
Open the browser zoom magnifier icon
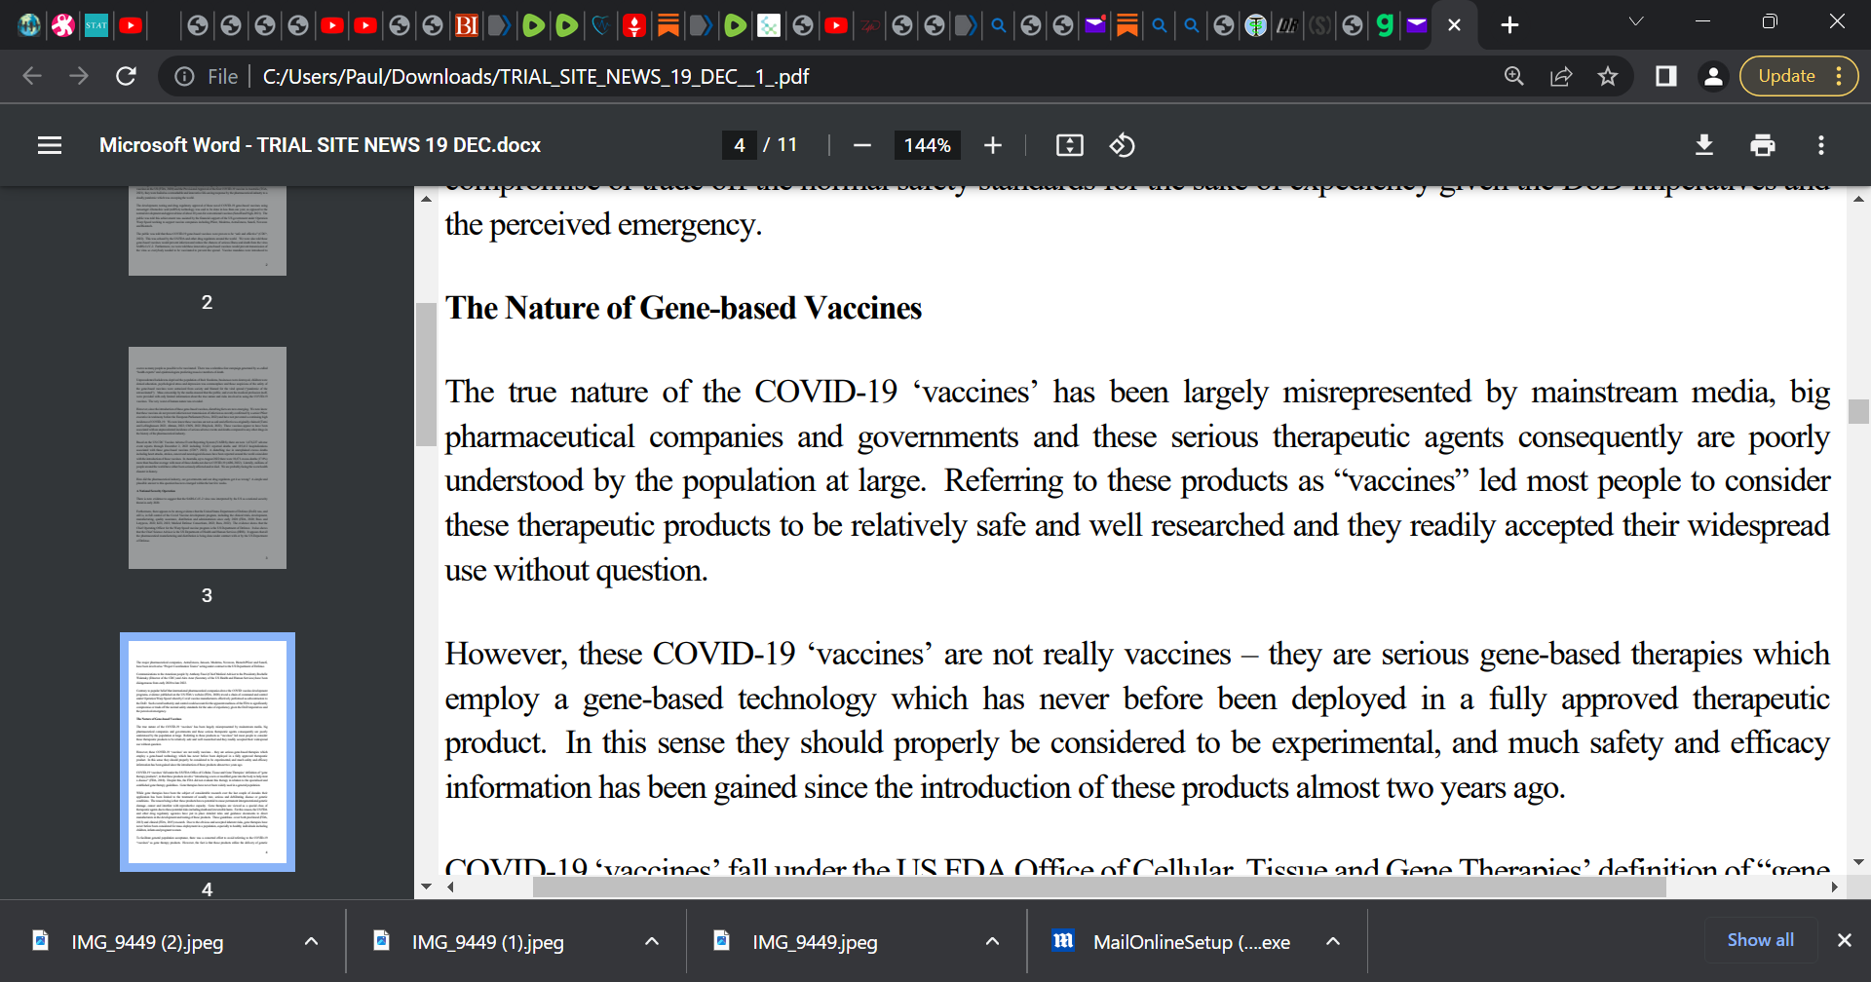pyautogui.click(x=1514, y=76)
